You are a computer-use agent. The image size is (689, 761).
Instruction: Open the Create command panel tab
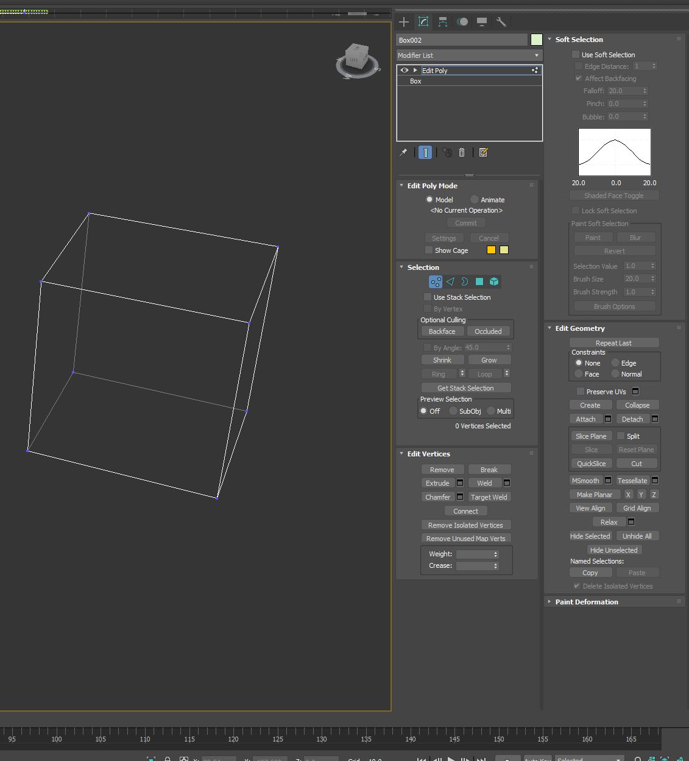pos(404,22)
